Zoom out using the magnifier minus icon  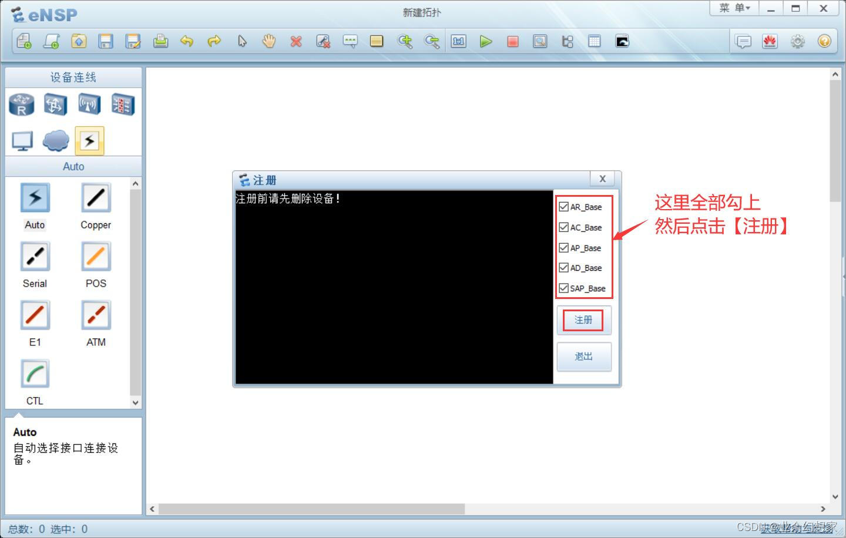point(432,41)
